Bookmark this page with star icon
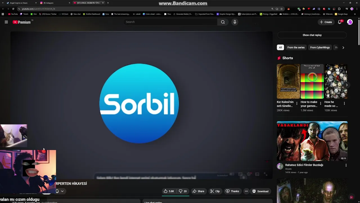This screenshot has height=203, width=360. pos(282,9)
